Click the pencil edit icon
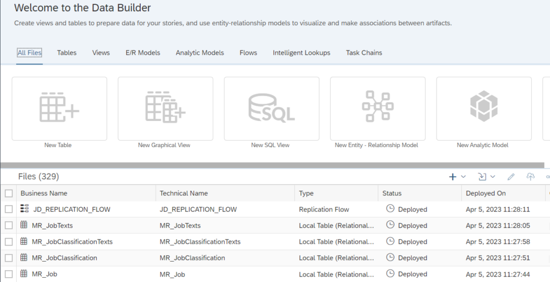 (x=511, y=177)
